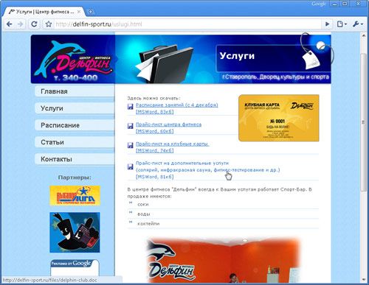
Task: Click the воды list item
Action: tap(144, 214)
